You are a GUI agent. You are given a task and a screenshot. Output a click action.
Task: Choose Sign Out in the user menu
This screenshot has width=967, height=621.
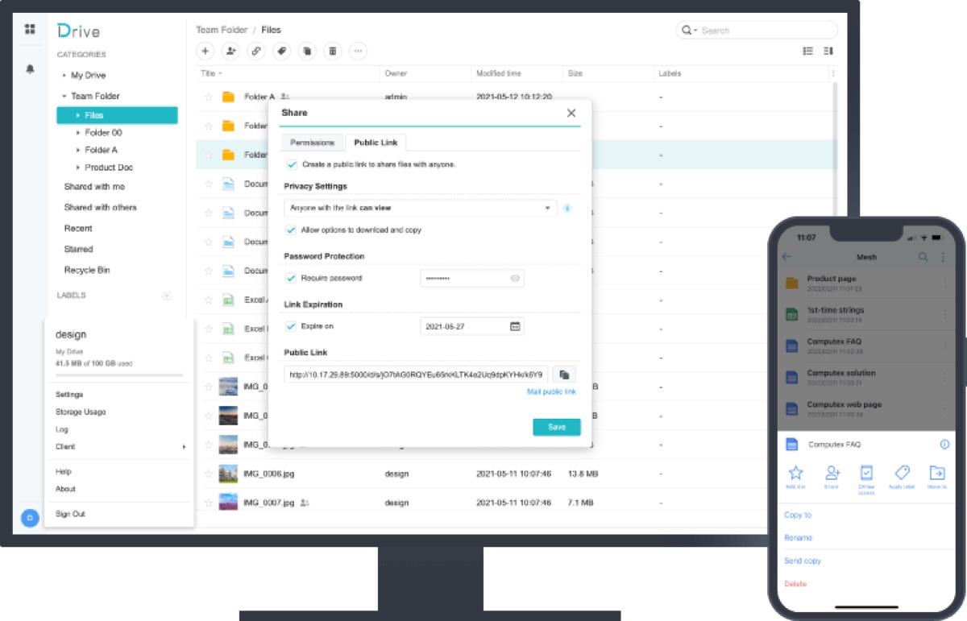(70, 514)
